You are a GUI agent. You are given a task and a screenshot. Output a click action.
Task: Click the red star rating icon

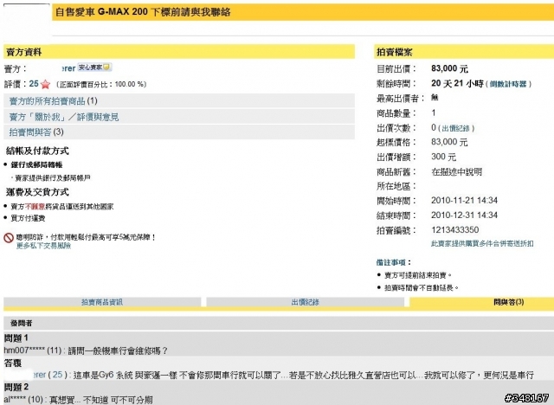(45, 85)
